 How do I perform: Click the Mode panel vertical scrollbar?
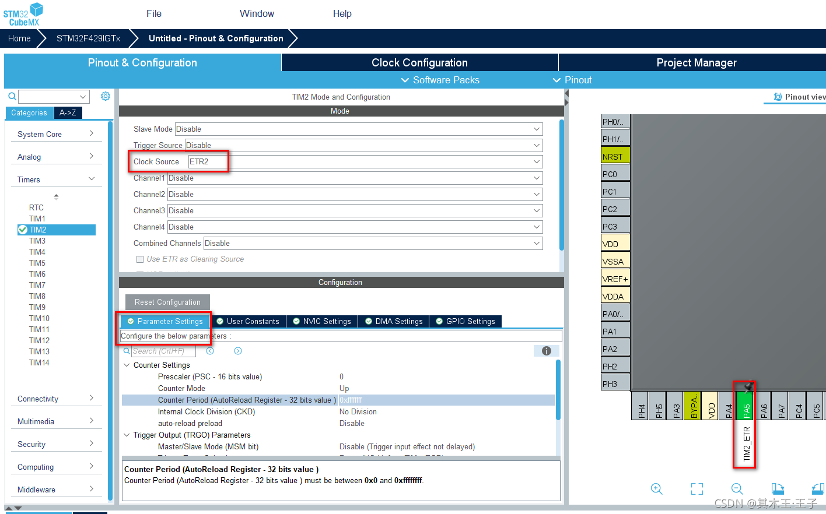tap(562, 184)
